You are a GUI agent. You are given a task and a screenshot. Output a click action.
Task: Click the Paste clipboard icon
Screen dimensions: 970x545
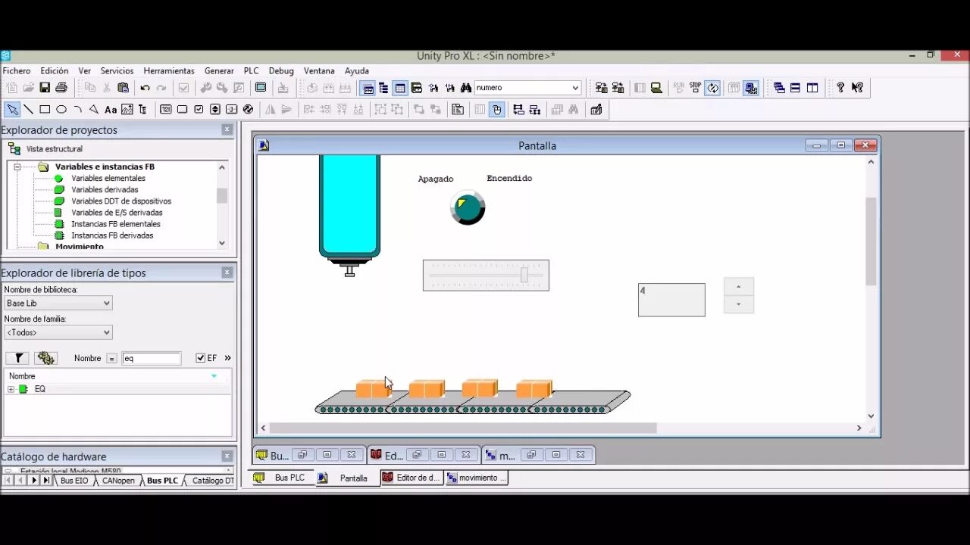pos(123,88)
